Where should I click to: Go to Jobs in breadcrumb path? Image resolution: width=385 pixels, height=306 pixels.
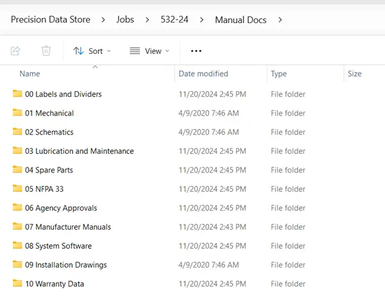click(x=125, y=20)
